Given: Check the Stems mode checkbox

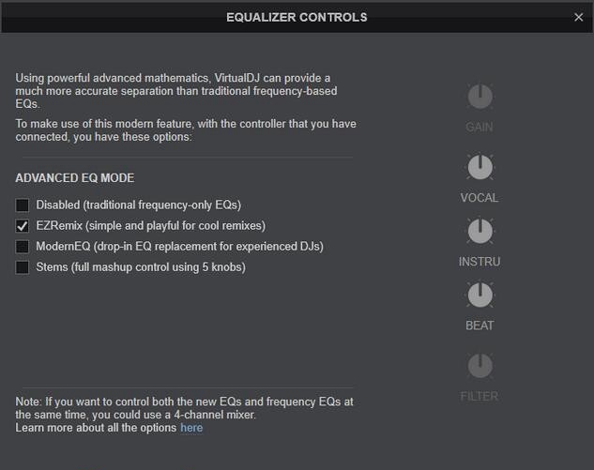Looking at the screenshot, I should coord(23,267).
